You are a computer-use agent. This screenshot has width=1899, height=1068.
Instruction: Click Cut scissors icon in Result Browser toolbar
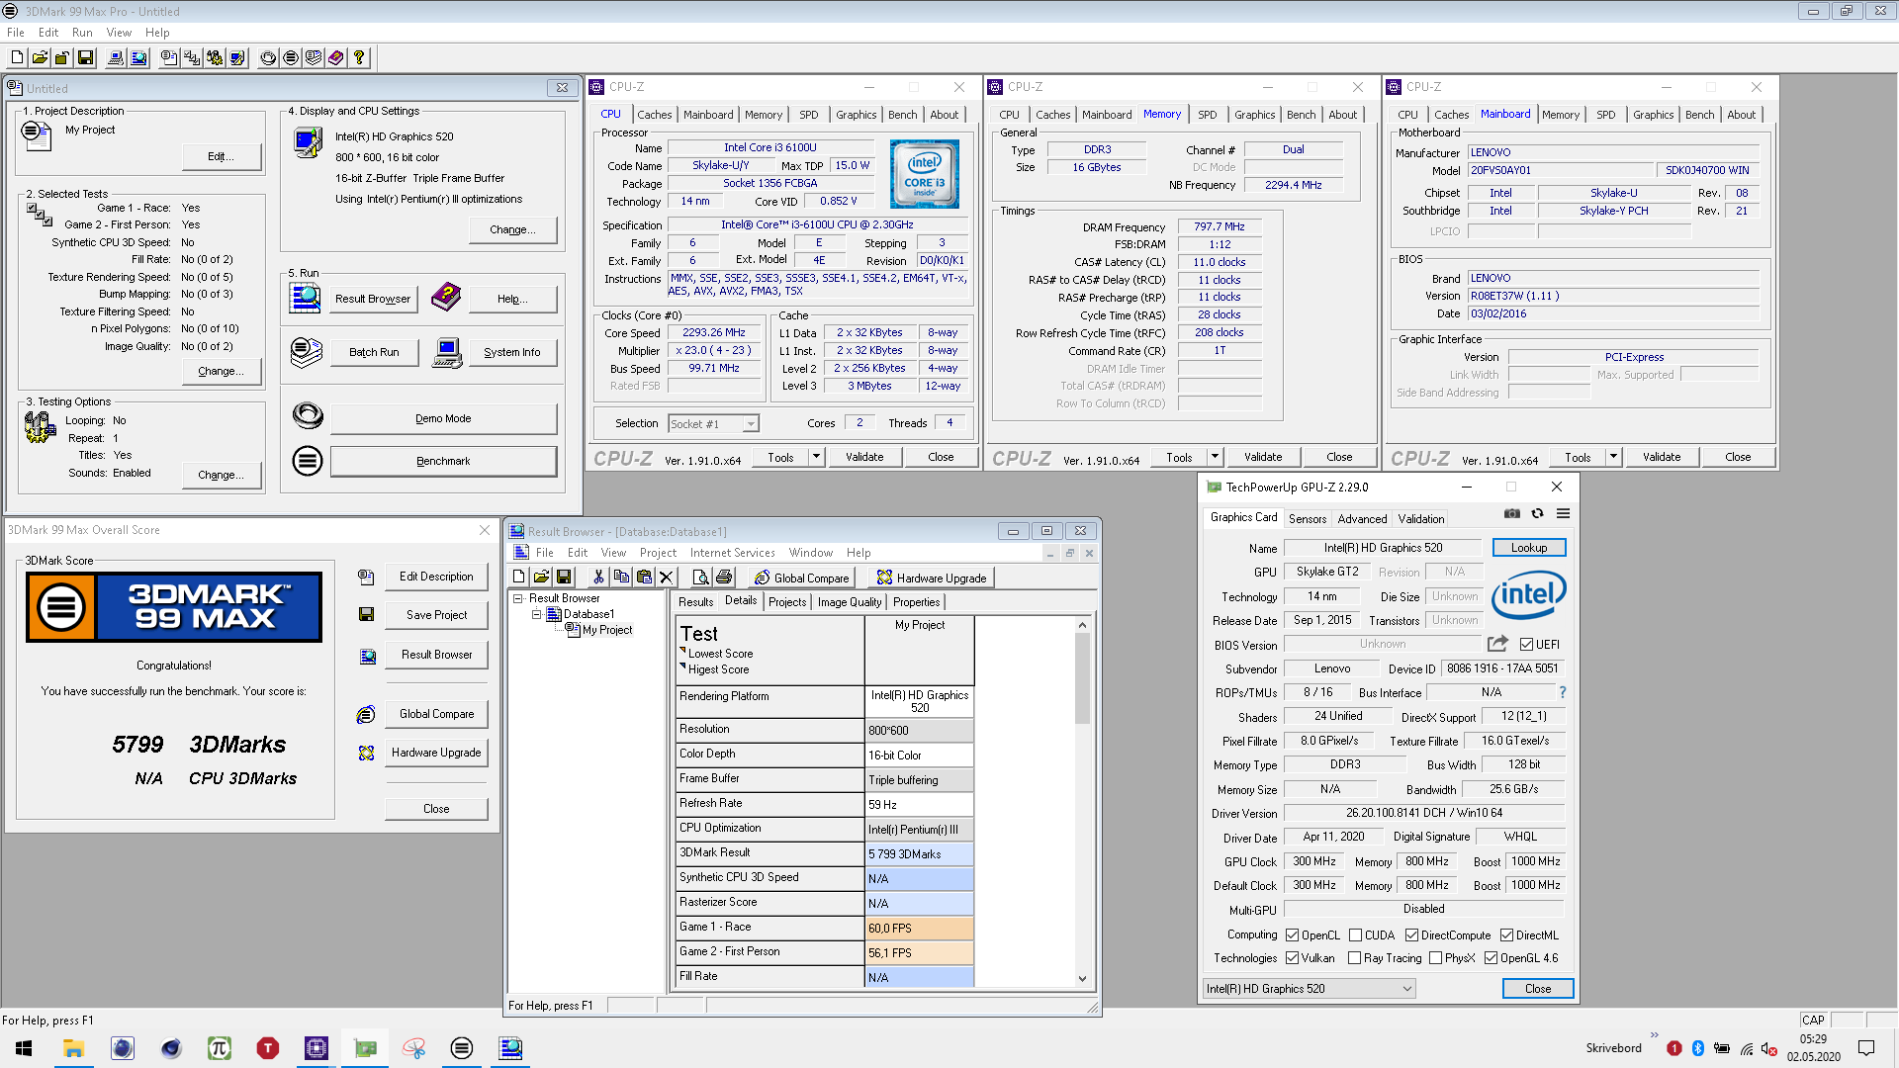[598, 578]
